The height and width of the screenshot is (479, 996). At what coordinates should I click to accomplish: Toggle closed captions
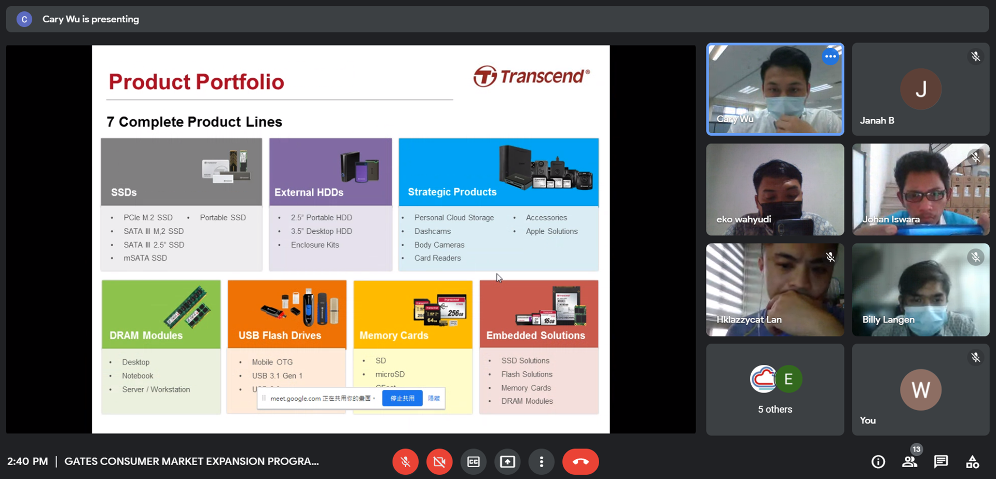pyautogui.click(x=474, y=461)
